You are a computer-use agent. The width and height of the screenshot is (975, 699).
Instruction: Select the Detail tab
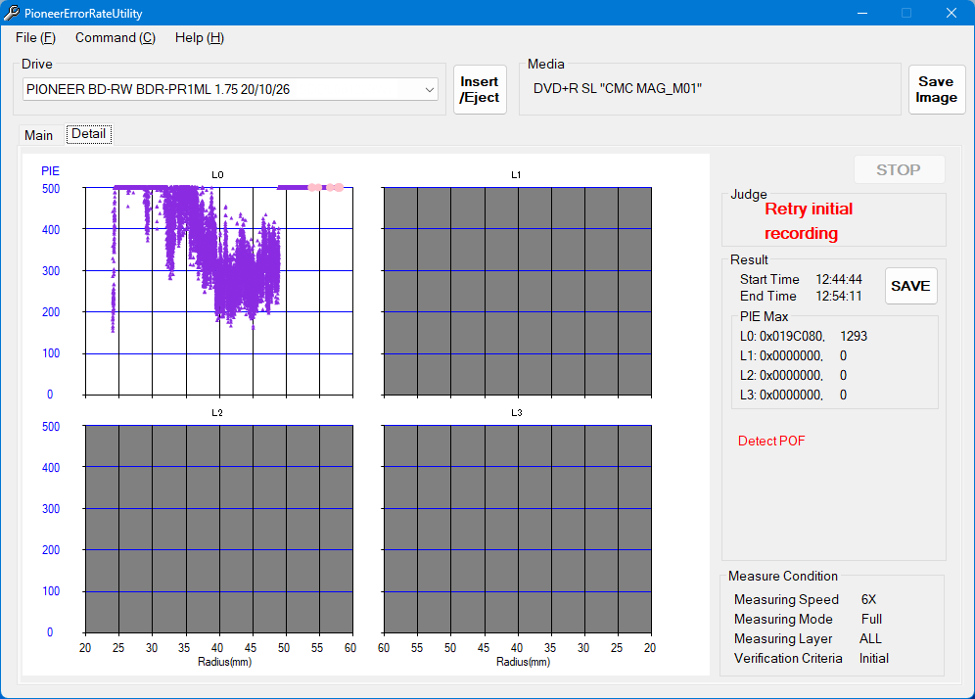point(88,134)
